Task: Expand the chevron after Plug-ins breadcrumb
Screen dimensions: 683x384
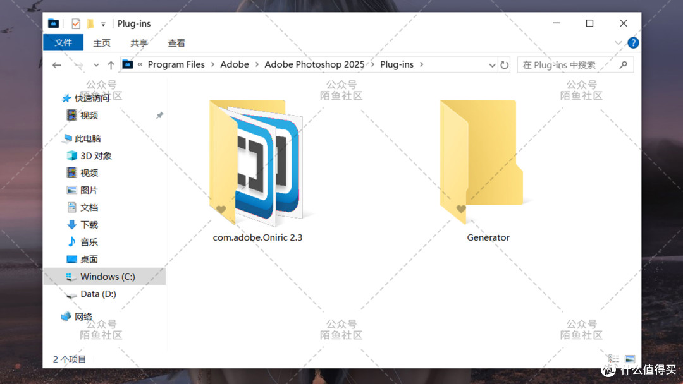Action: [x=421, y=64]
